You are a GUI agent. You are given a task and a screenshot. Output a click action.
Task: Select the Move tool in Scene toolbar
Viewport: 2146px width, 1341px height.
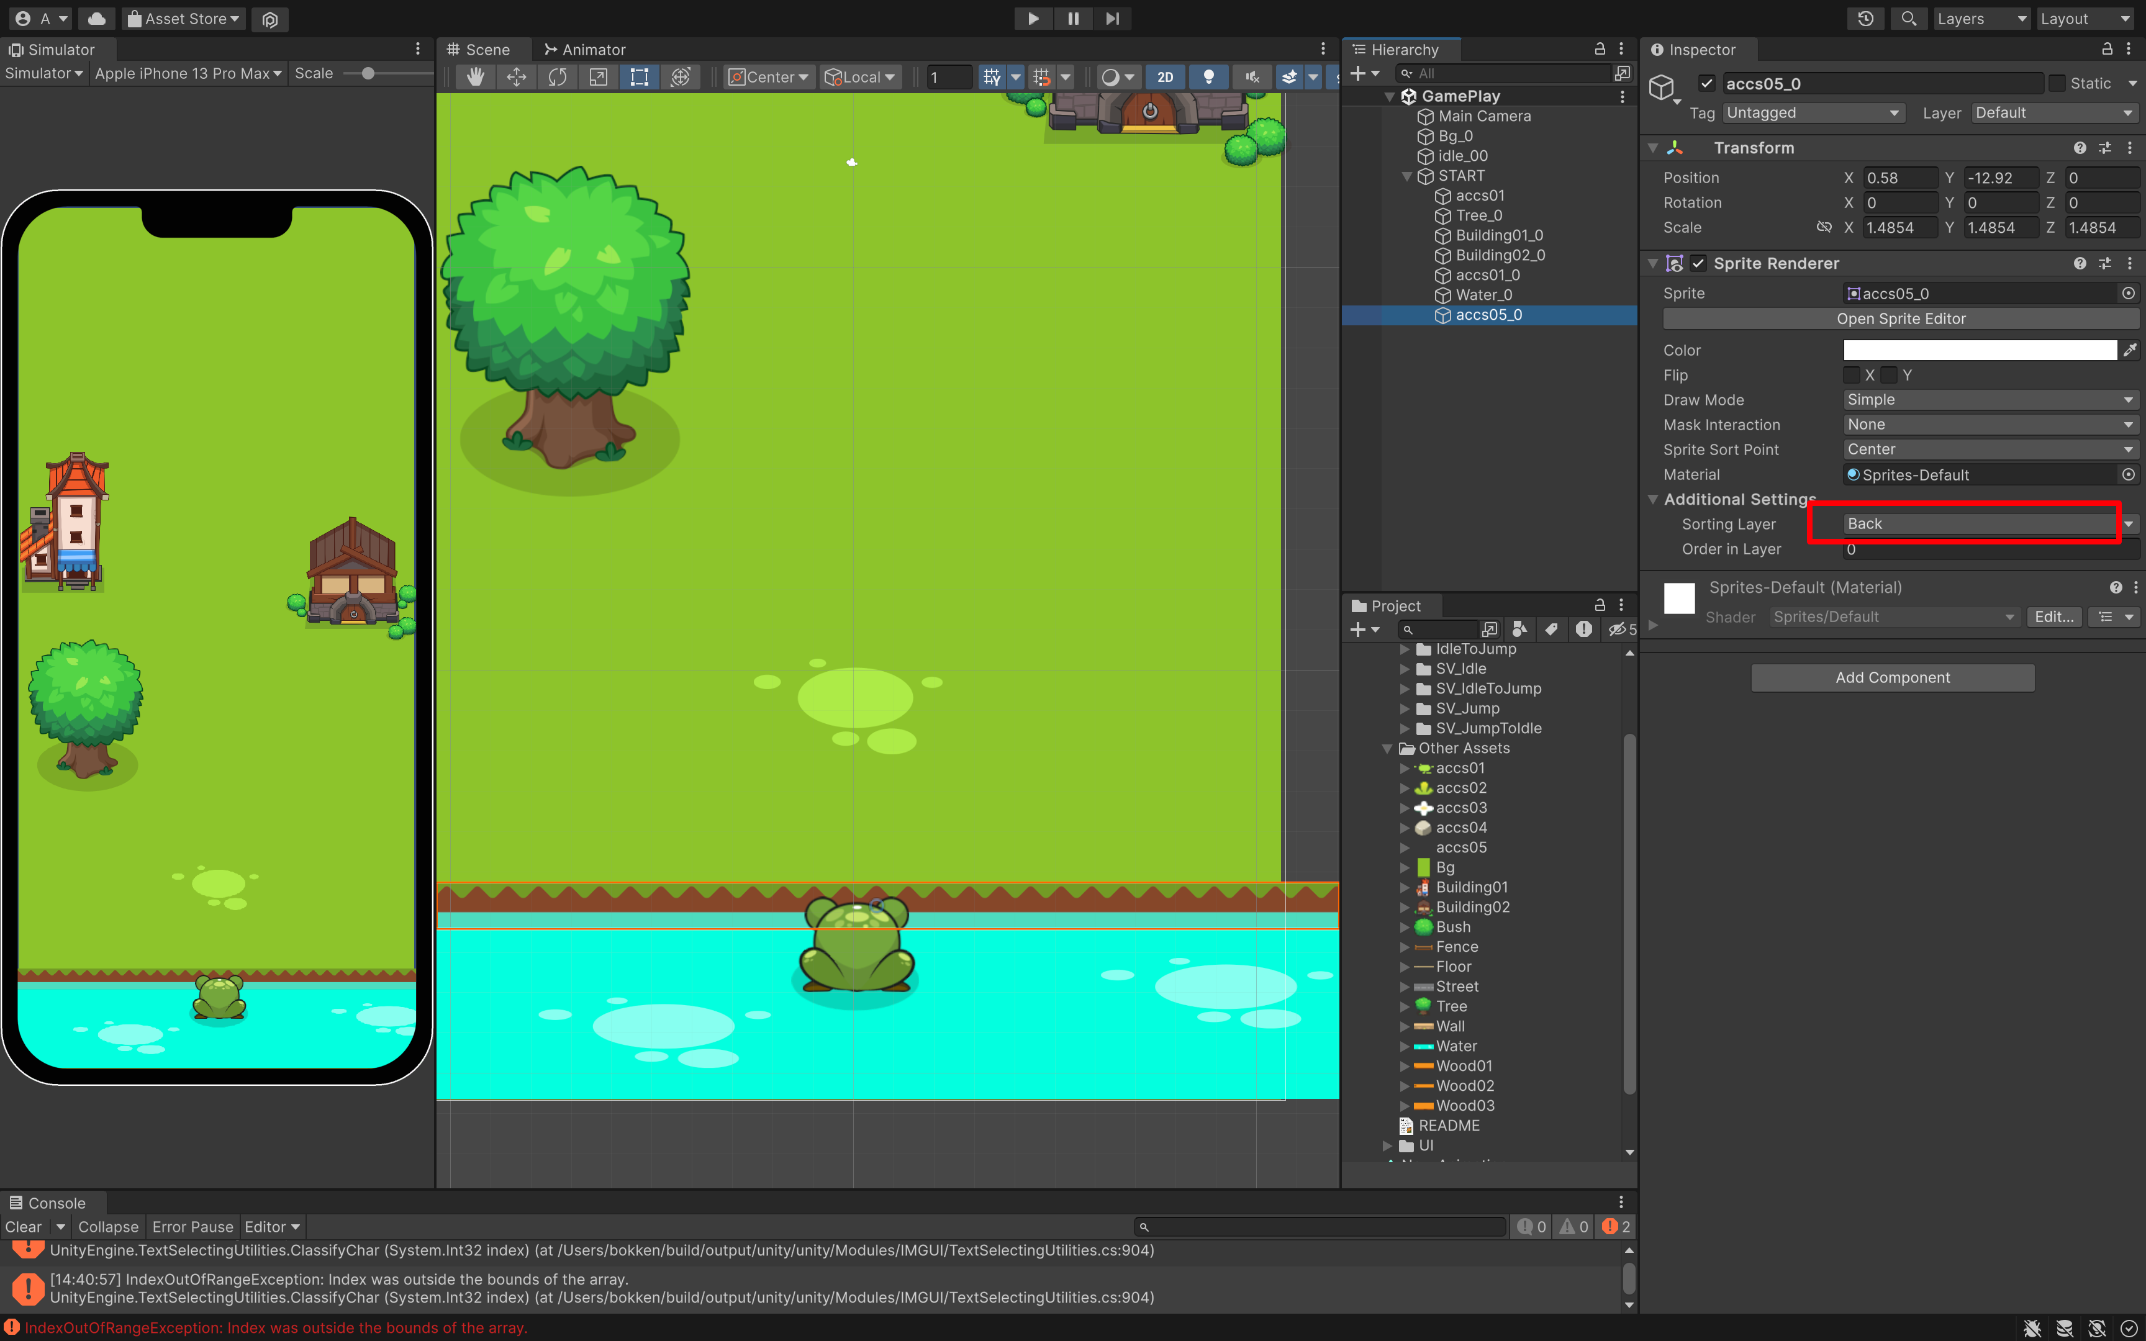tap(516, 77)
